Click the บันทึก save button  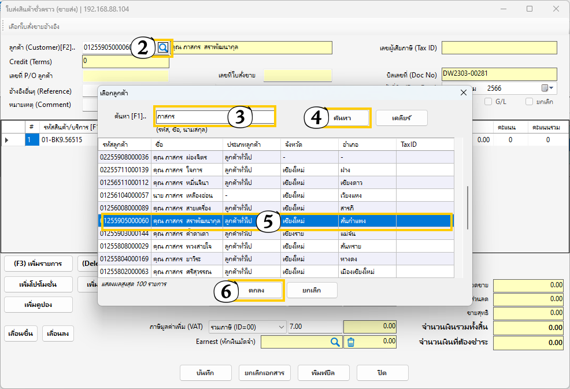coord(206,373)
